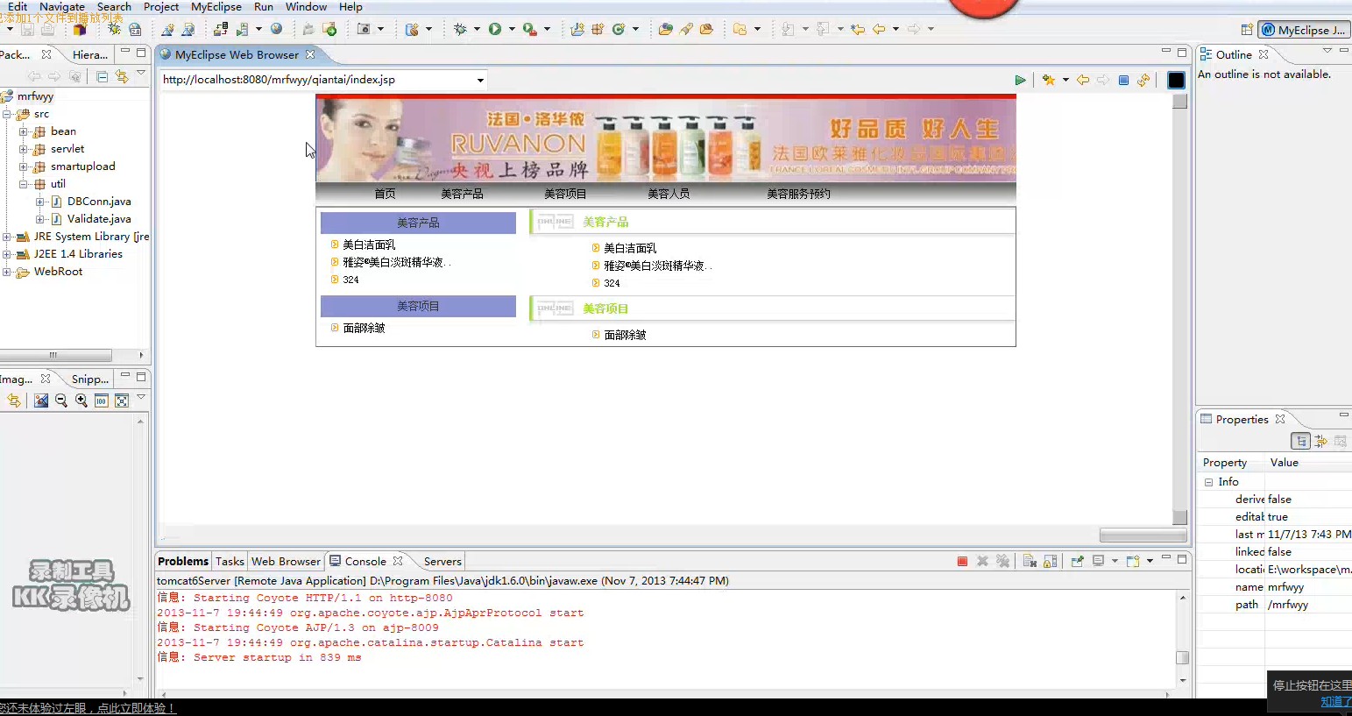Open the Run menu
This screenshot has height=716, width=1352.
coord(264,7)
